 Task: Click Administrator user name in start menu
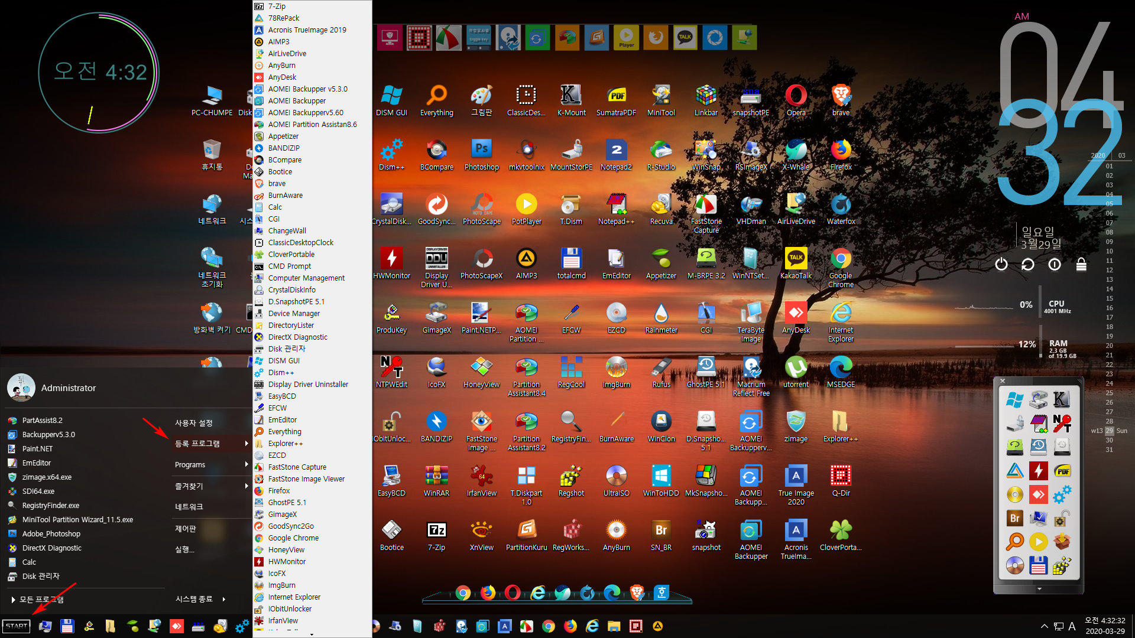coord(68,388)
